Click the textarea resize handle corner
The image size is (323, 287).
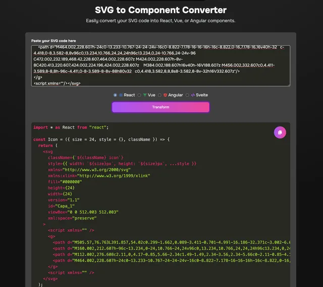click(289, 85)
